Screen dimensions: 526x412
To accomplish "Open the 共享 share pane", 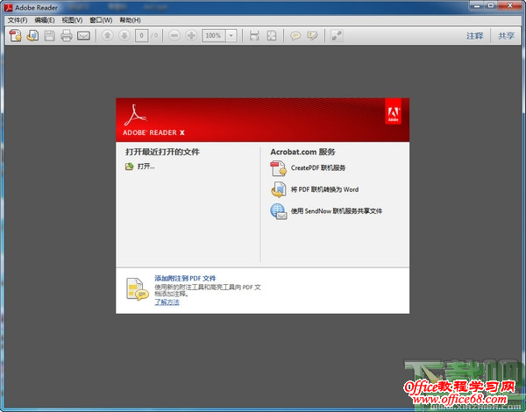I will pyautogui.click(x=506, y=36).
